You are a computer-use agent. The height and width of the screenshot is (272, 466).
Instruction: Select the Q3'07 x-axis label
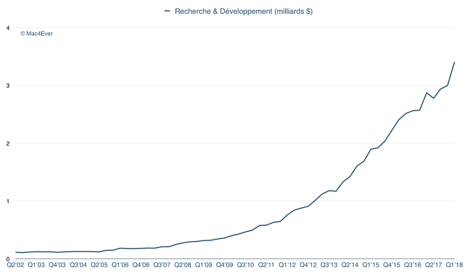pos(162,265)
